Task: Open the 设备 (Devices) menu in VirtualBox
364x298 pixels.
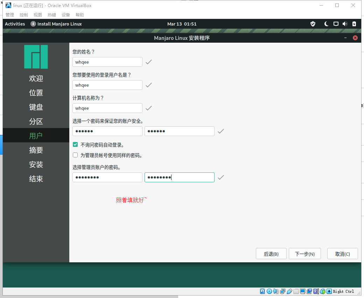Action: tap(66, 15)
